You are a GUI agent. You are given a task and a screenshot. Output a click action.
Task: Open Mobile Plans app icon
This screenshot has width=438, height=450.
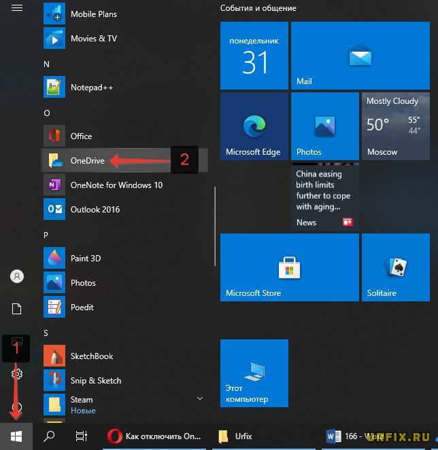[x=54, y=14]
